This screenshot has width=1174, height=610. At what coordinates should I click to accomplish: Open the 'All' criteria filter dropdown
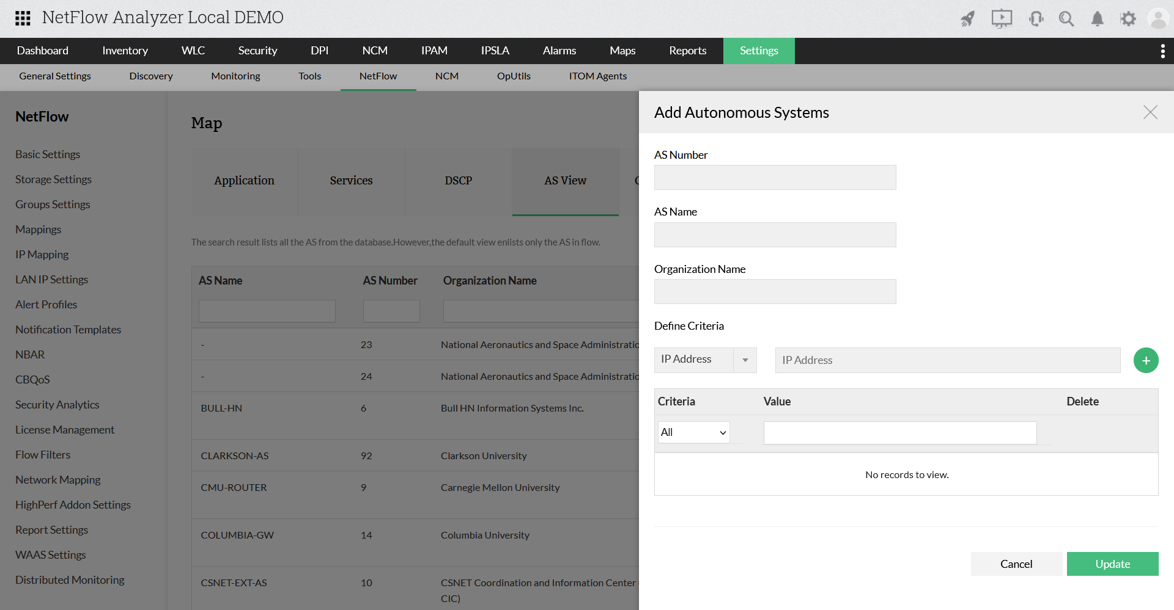point(693,432)
